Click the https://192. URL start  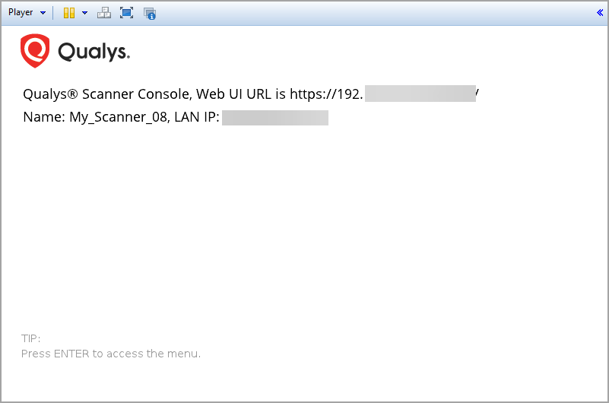pyautogui.click(x=326, y=94)
